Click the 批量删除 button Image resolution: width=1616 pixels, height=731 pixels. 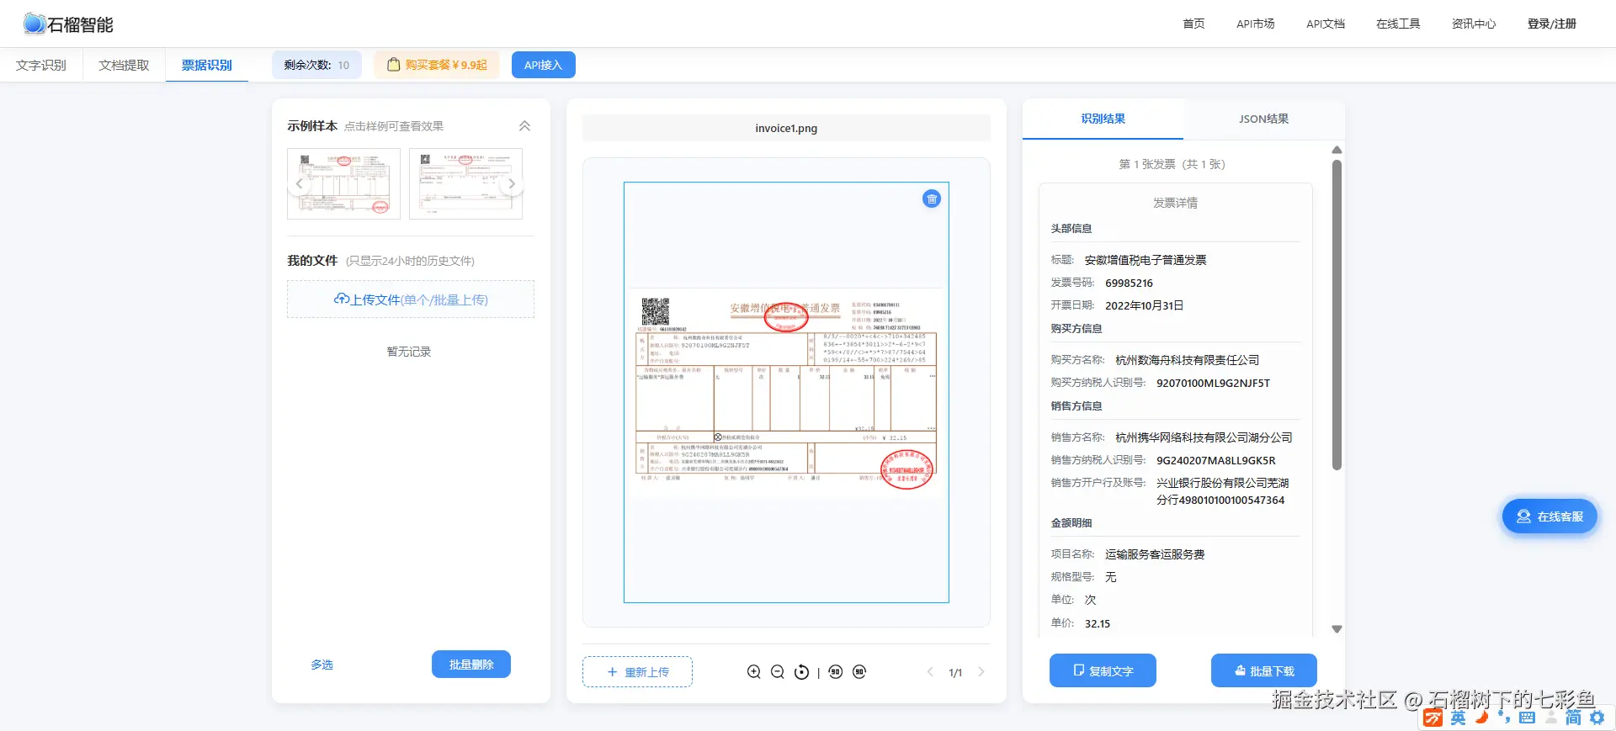pyautogui.click(x=471, y=665)
